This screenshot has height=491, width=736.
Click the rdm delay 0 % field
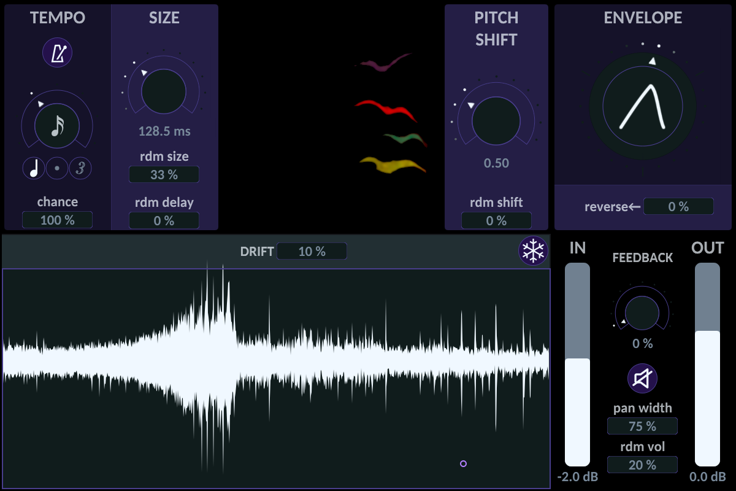tap(164, 220)
